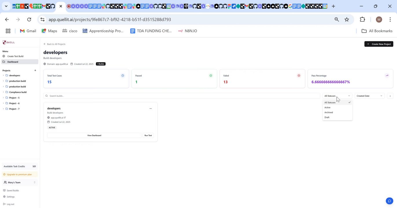Open the chat support bubble
397x208 pixels.
coord(389,201)
